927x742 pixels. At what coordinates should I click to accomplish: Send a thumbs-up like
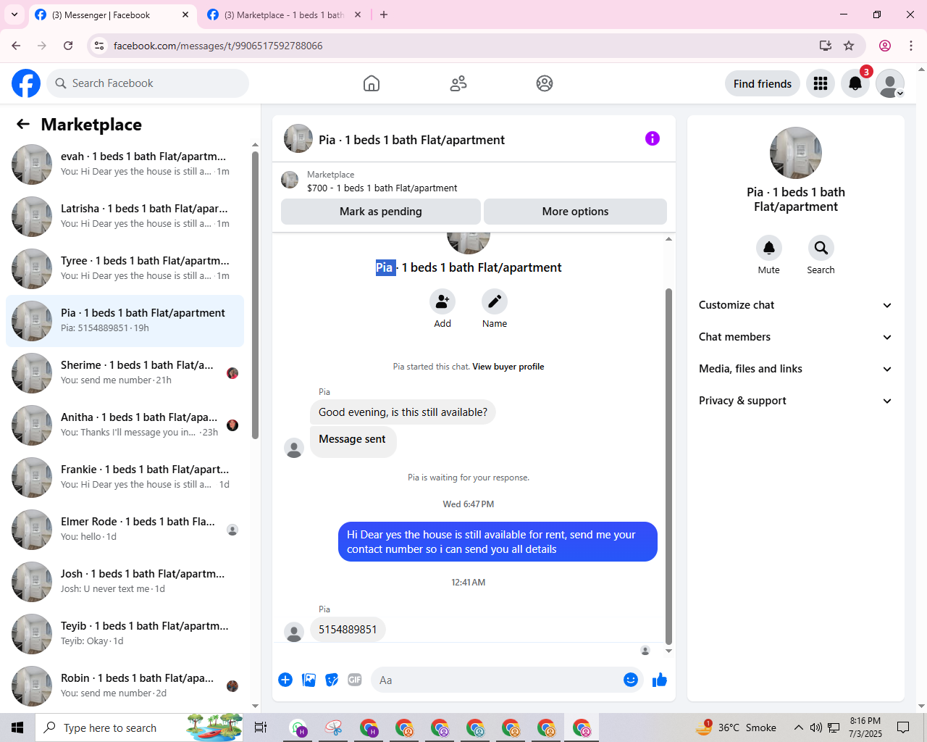(660, 680)
